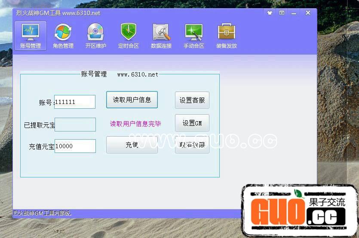The image size is (359, 238).
Task: Click the 取消权限 button
Action: (x=192, y=145)
